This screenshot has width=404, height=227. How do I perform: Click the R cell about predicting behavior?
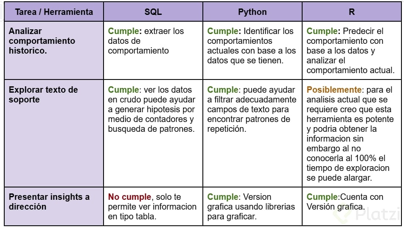(351, 51)
